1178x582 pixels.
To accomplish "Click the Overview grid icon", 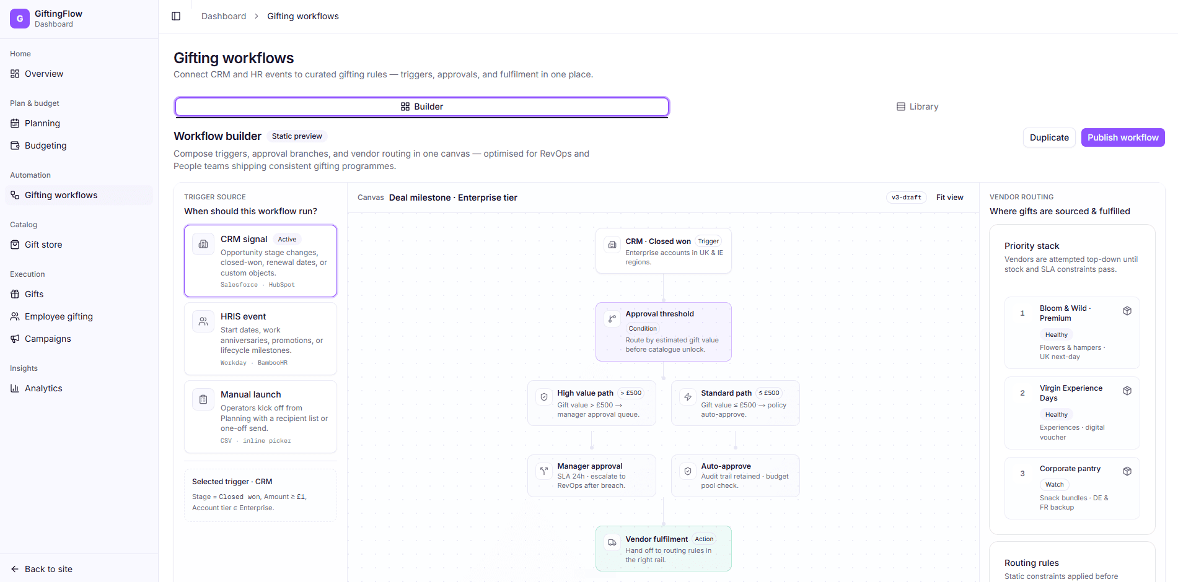I will click(x=15, y=74).
